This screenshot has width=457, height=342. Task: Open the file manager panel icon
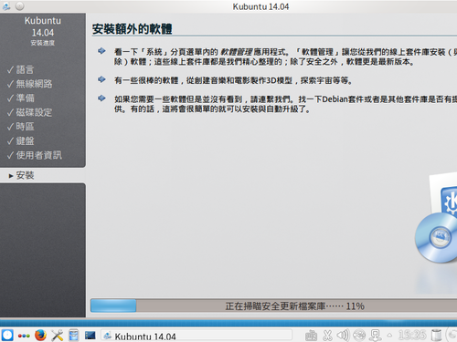pos(73,336)
